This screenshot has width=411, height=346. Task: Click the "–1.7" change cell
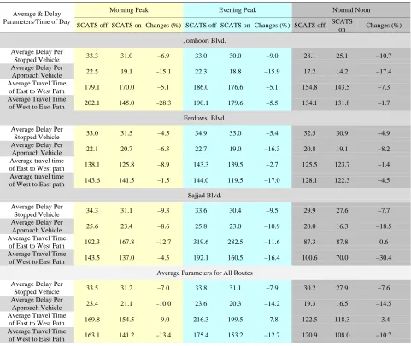[384, 103]
